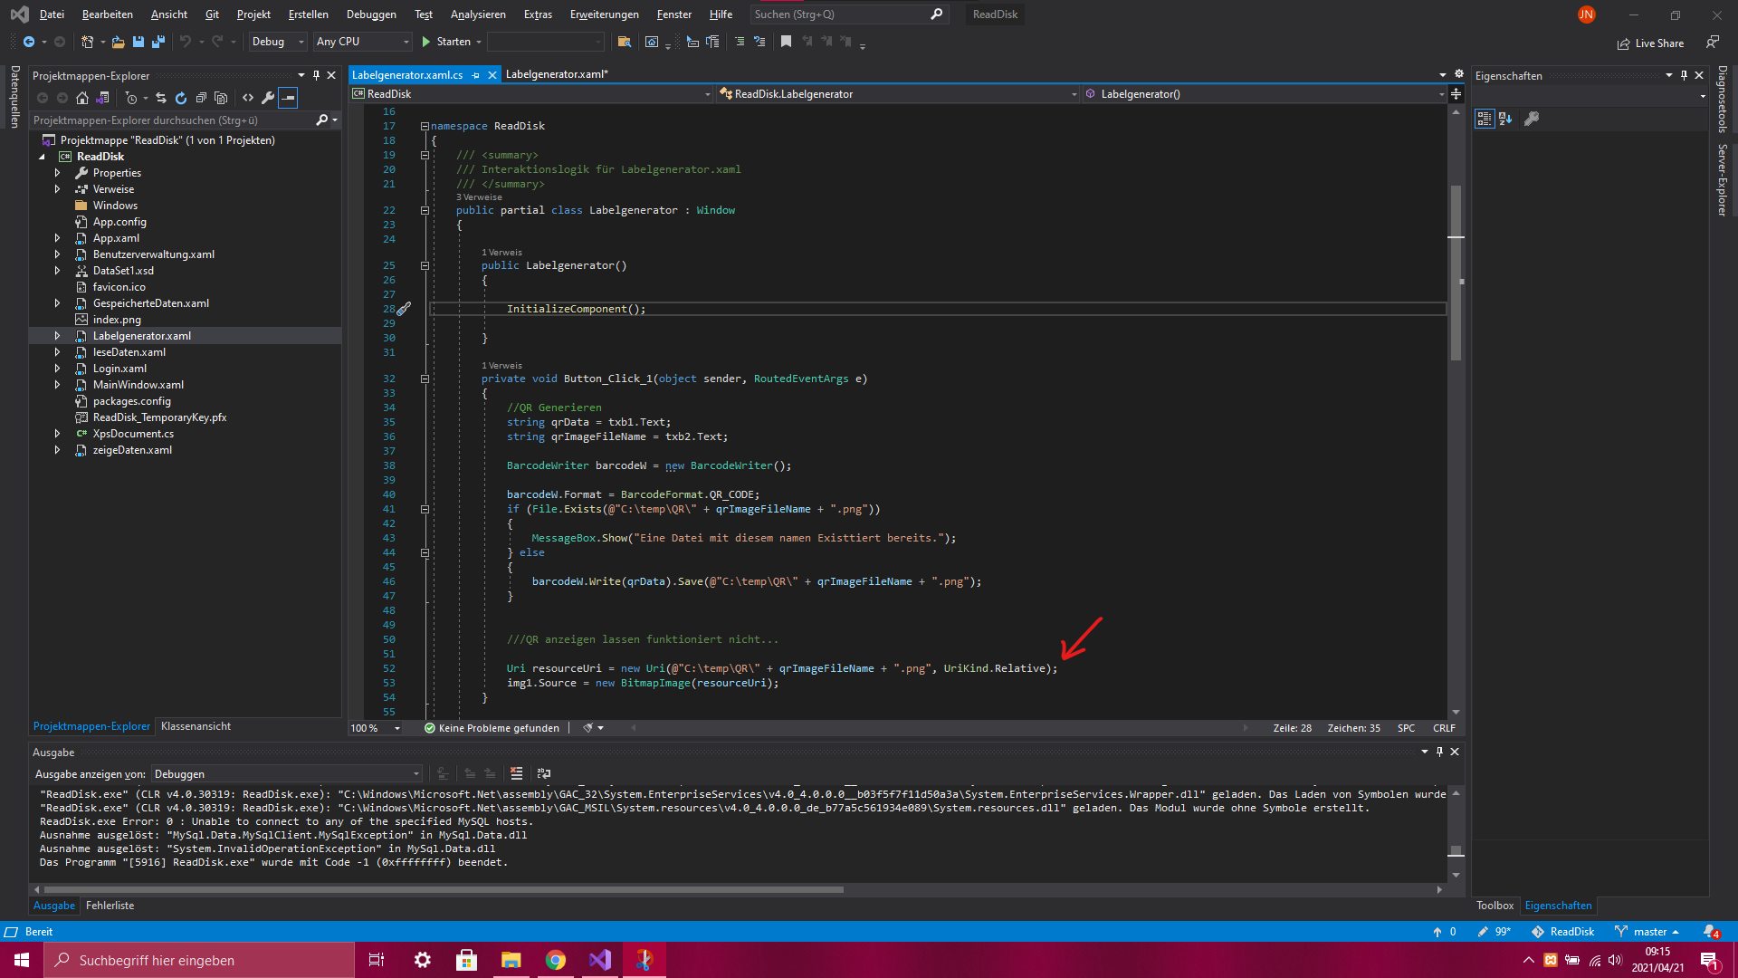Click the Save All icon
Screen dimensions: 1738x978
[x=158, y=42]
